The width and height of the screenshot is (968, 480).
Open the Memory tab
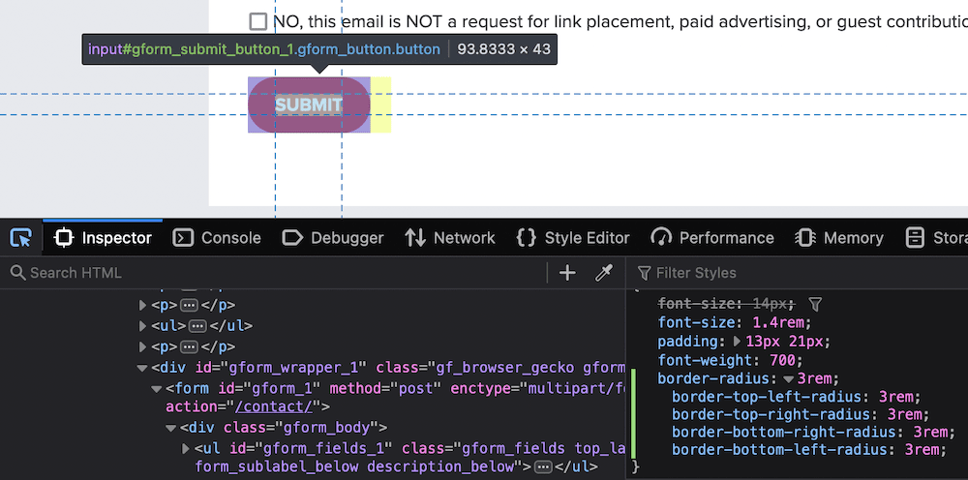pyautogui.click(x=839, y=237)
